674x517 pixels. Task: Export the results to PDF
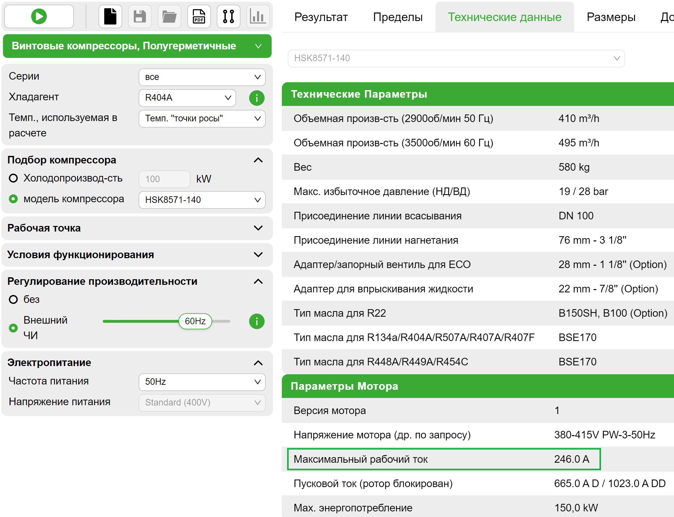point(199,16)
